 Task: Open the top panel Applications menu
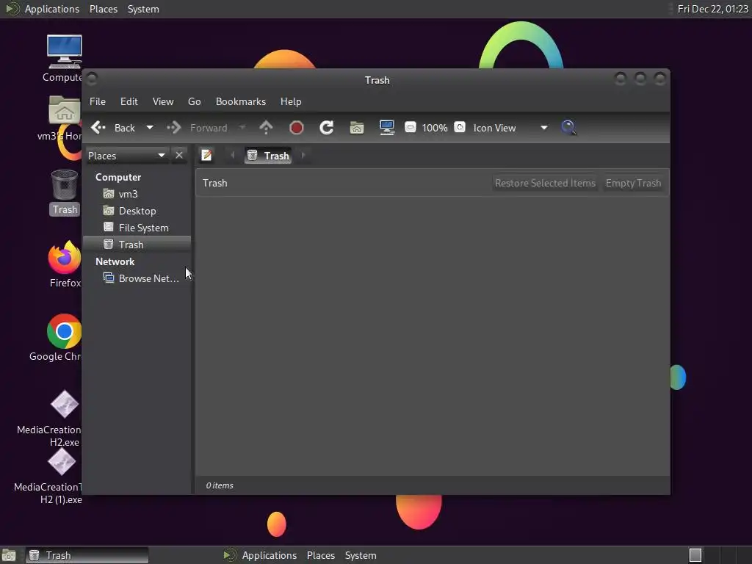(52, 9)
